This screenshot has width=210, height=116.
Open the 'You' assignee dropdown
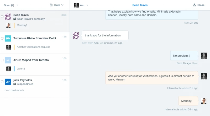(x=81, y=5)
